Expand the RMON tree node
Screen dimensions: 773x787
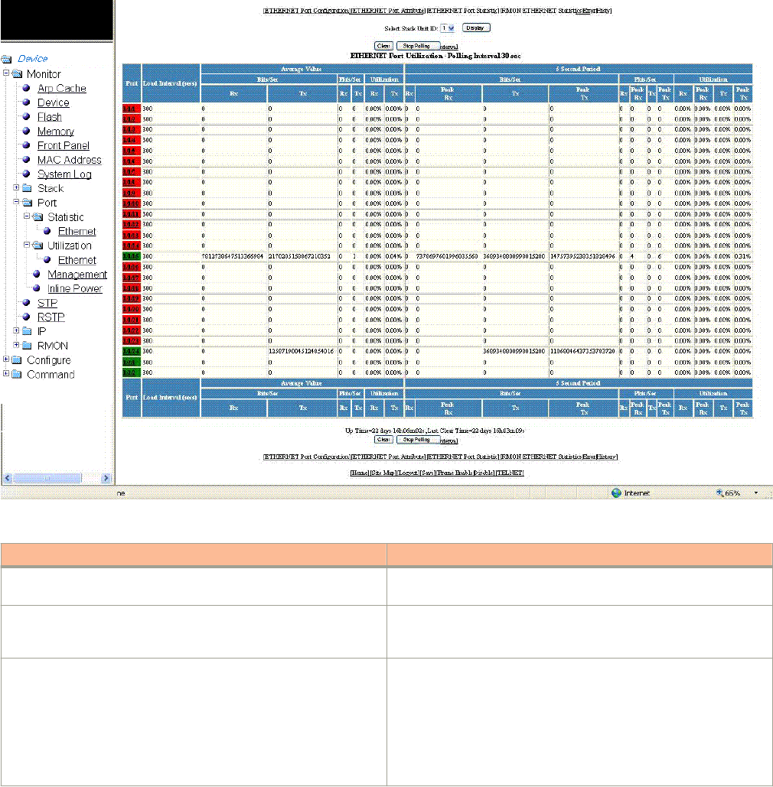click(16, 345)
